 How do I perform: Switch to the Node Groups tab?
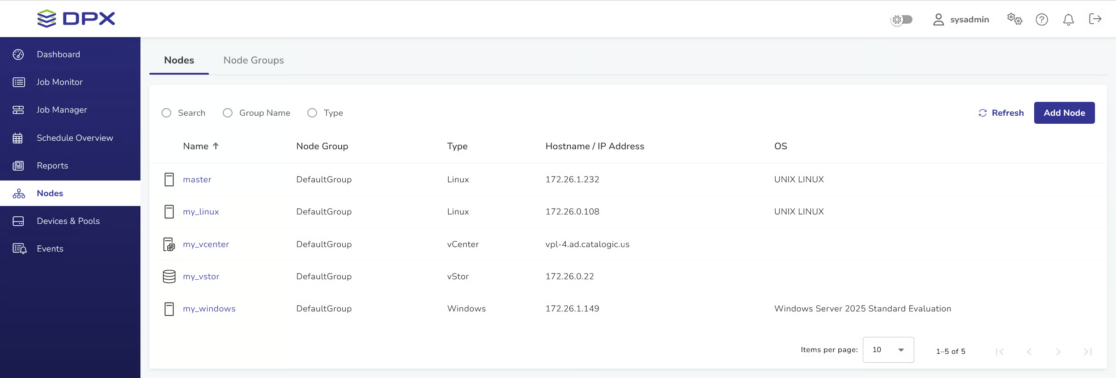[x=254, y=60]
